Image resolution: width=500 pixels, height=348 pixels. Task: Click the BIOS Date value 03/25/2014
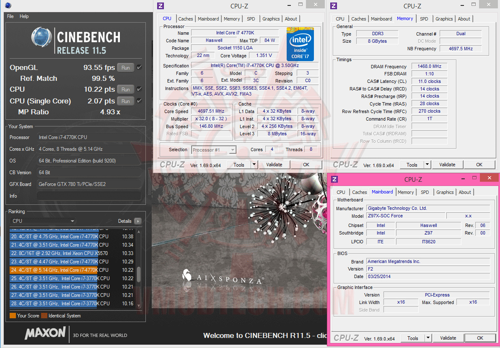pyautogui.click(x=428, y=277)
